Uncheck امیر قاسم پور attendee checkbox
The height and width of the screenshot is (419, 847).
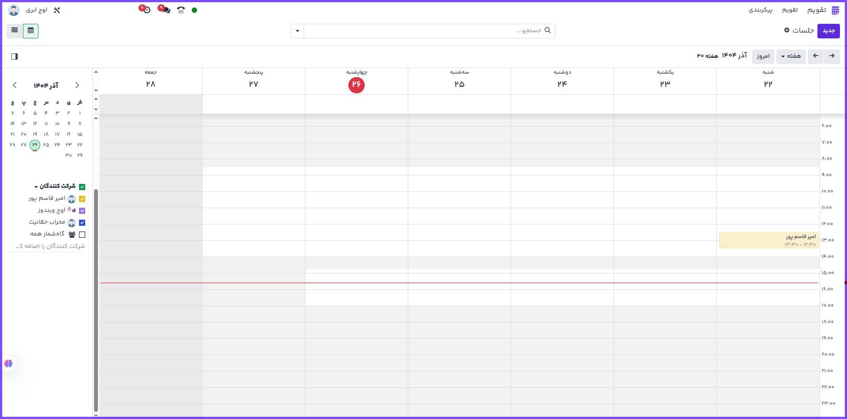click(82, 199)
